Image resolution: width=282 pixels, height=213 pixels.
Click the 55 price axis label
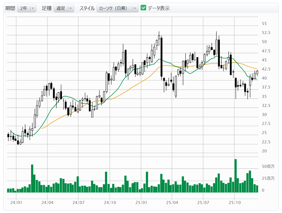(264, 24)
